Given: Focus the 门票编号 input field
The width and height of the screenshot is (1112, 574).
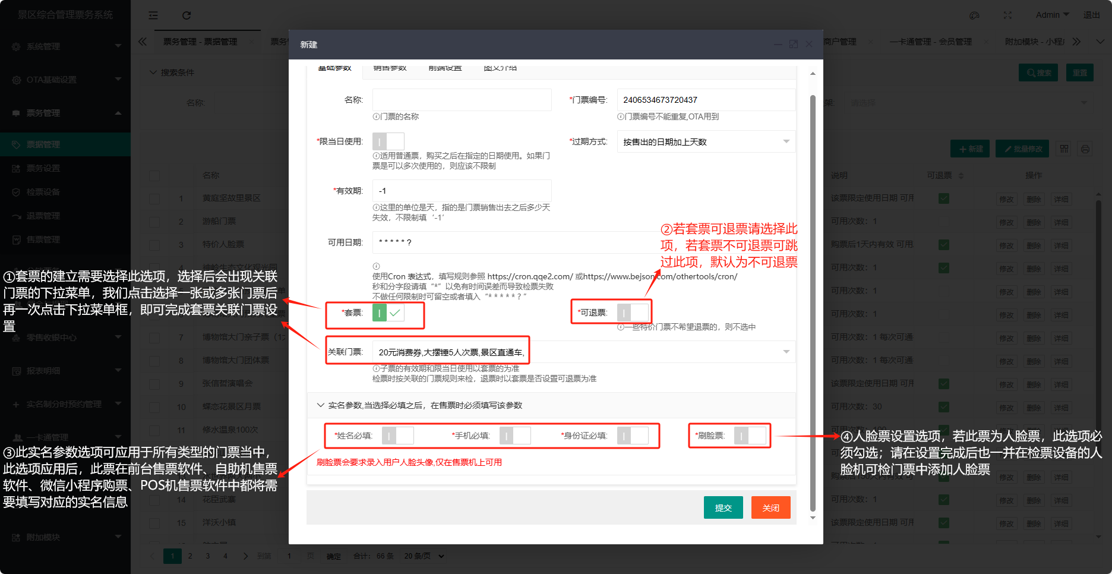Looking at the screenshot, I should click(x=706, y=100).
